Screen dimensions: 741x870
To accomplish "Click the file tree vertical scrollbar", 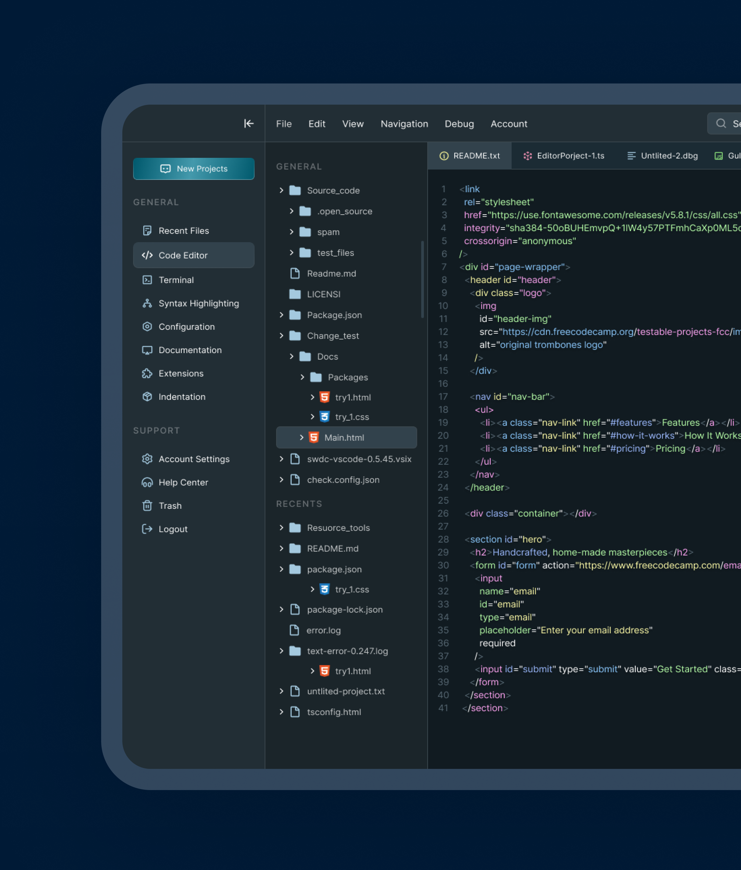I will 422,279.
